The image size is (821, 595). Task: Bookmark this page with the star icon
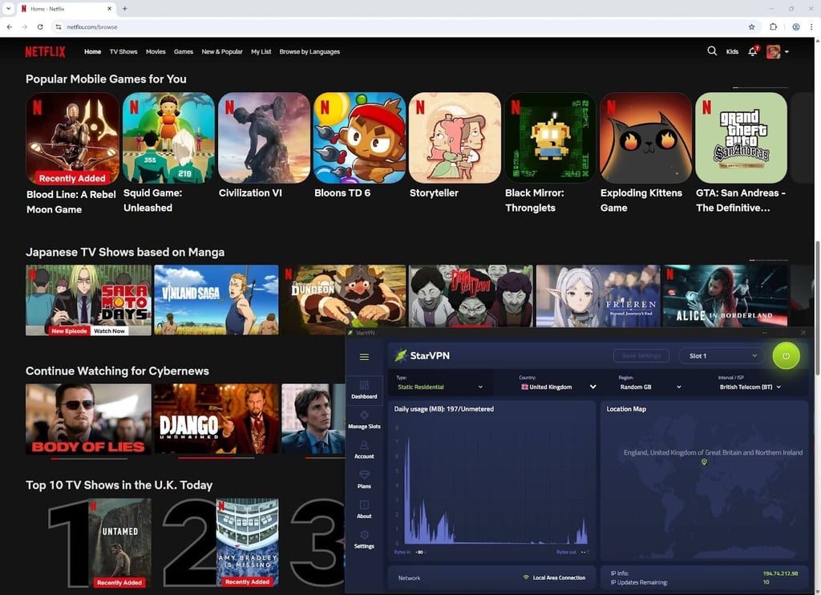751,26
